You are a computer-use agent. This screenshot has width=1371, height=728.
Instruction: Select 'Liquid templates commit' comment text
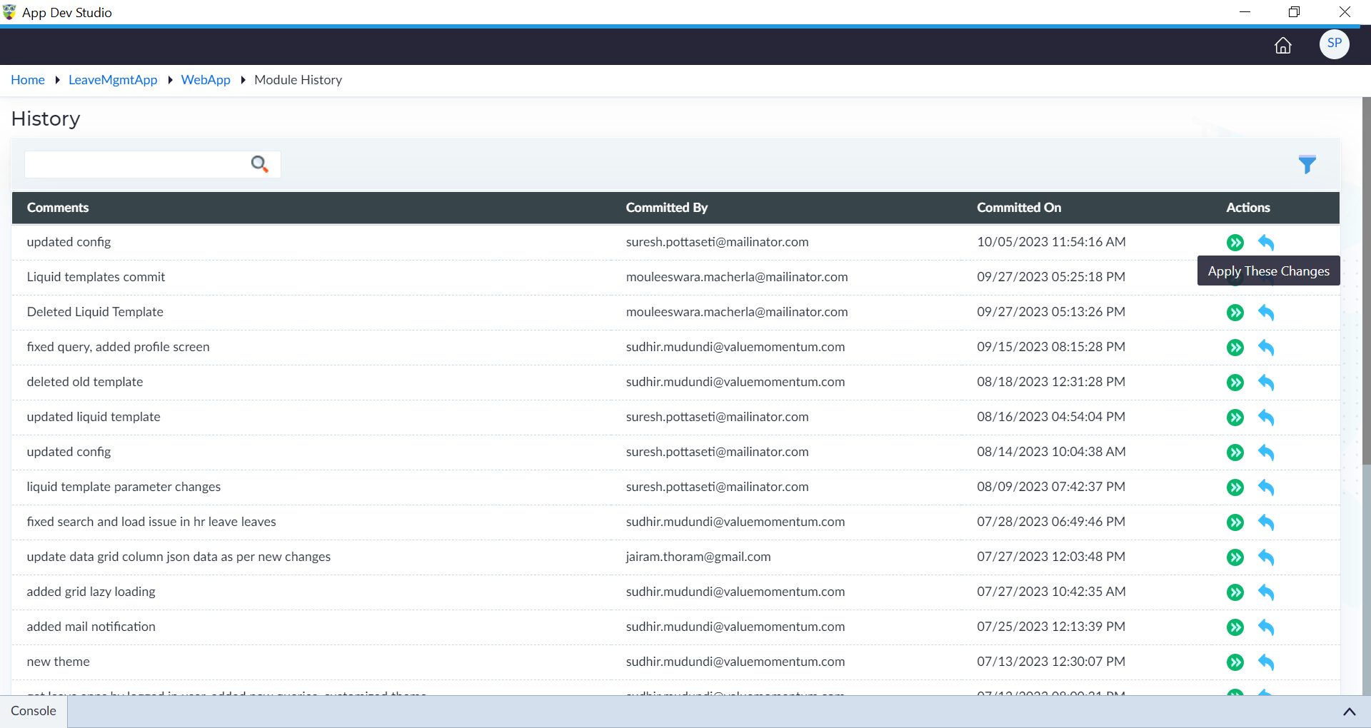(96, 277)
